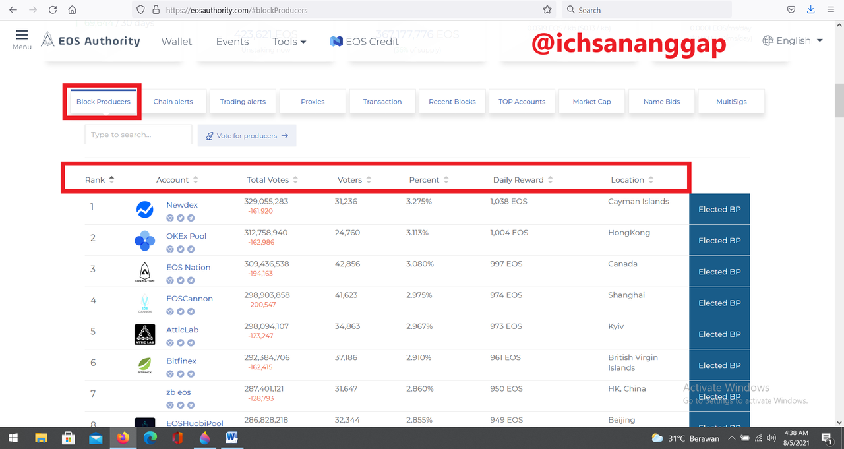This screenshot has width=844, height=449.
Task: Click the Elected BP button for Newdex
Action: pos(719,209)
